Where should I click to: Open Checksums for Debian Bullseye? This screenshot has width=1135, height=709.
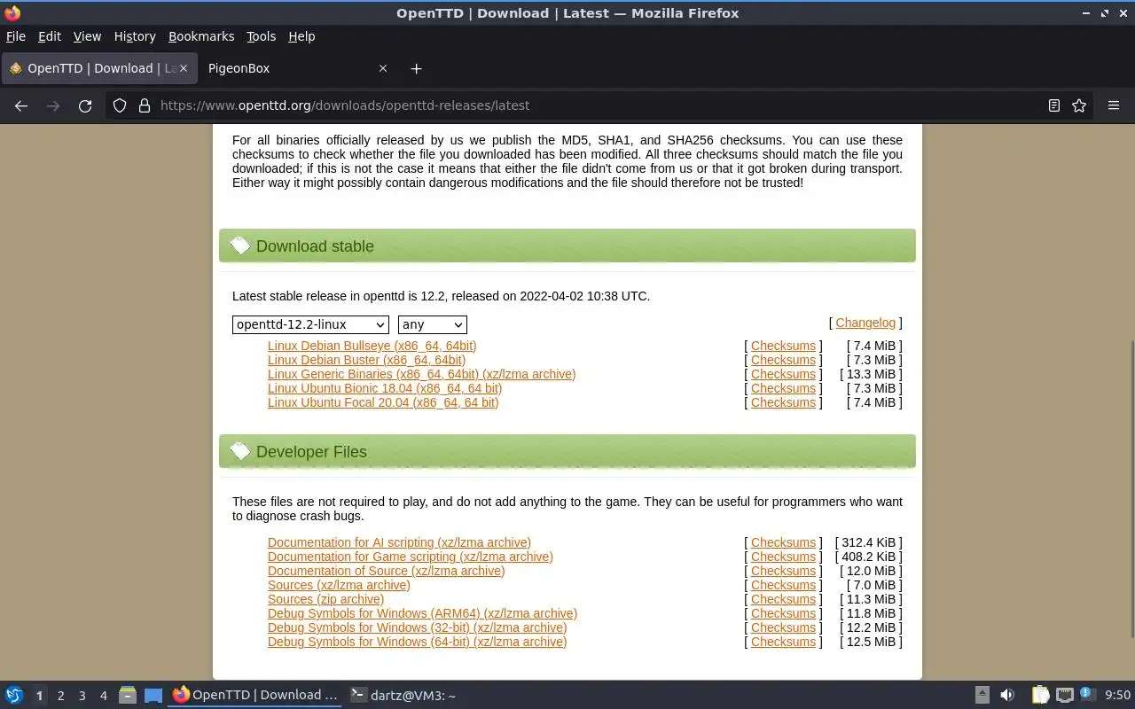point(783,346)
